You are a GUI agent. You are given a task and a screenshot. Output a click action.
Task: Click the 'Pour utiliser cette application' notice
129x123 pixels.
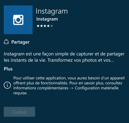pyautogui.click(x=69, y=86)
